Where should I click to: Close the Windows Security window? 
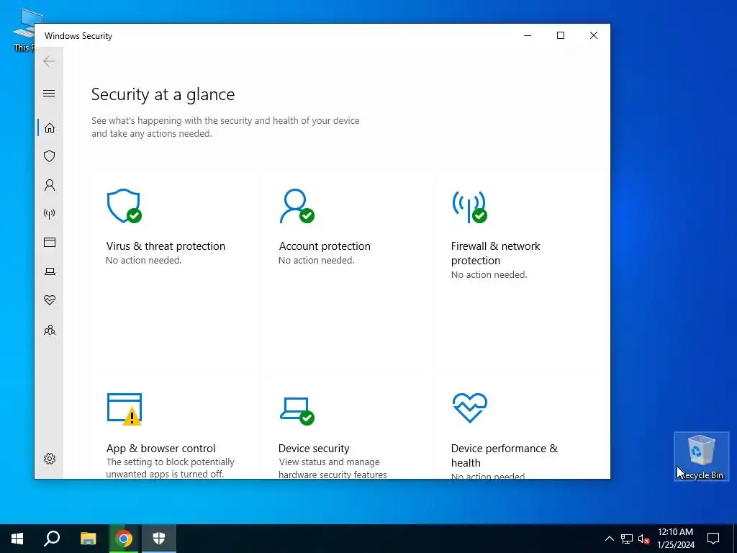594,36
